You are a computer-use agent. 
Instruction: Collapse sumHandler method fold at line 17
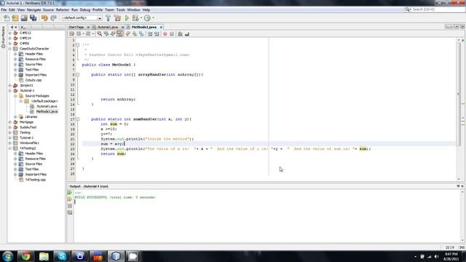(78, 119)
